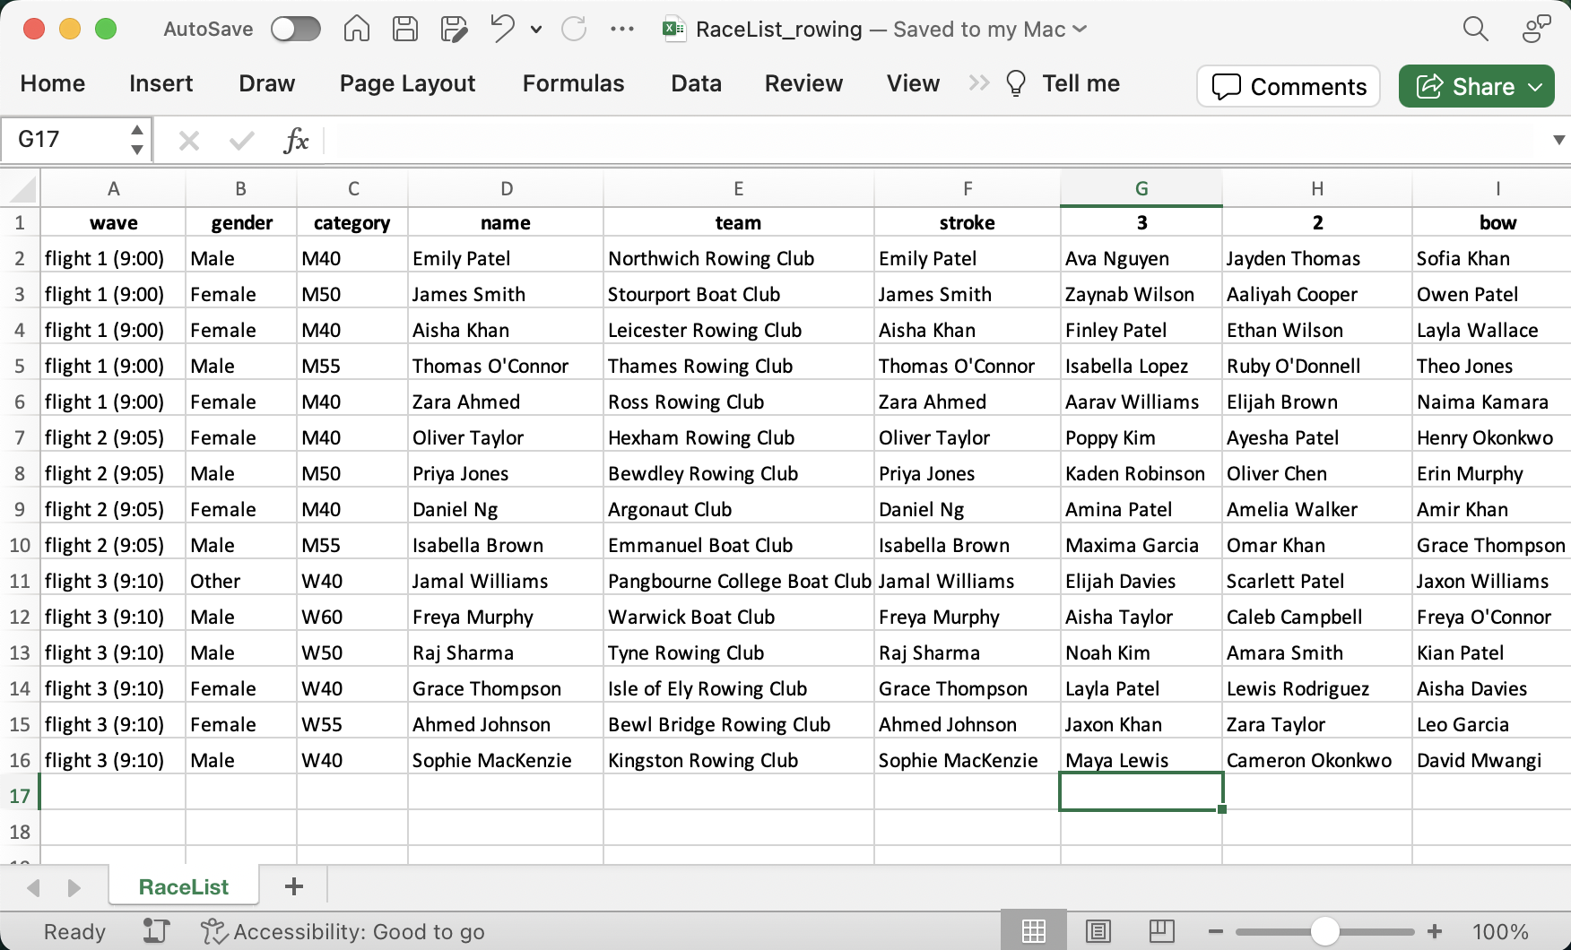Click the Redo arrow icon
The image size is (1571, 950).
[574, 29]
